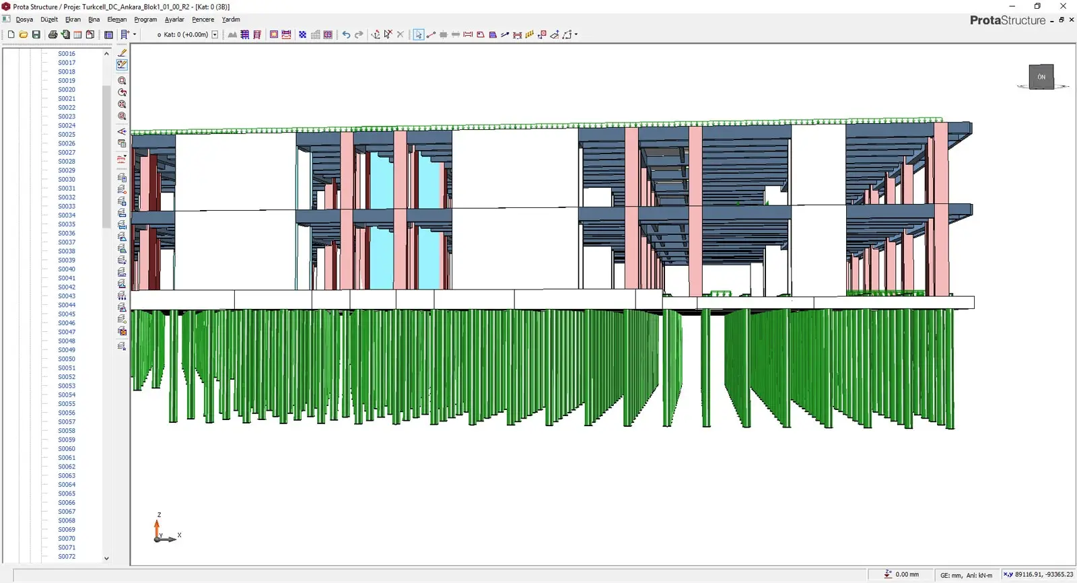Open a project with the folder icon
Screen dimensions: 1077x583
(x=24, y=34)
